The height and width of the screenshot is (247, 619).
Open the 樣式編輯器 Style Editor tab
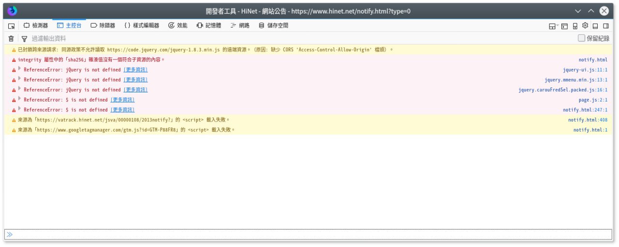click(x=141, y=26)
